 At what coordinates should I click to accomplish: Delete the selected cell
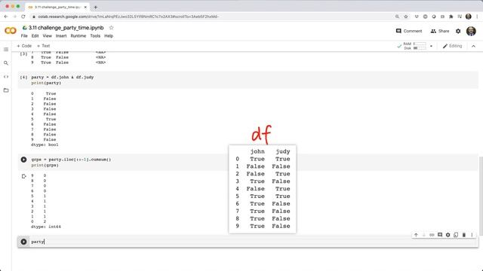[x=464, y=235]
